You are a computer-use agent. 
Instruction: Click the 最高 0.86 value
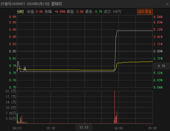click(x=80, y=12)
